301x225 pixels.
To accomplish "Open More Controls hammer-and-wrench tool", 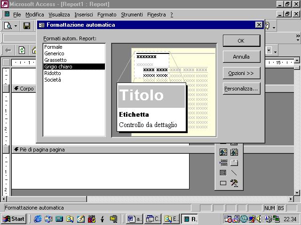I will tap(234, 183).
